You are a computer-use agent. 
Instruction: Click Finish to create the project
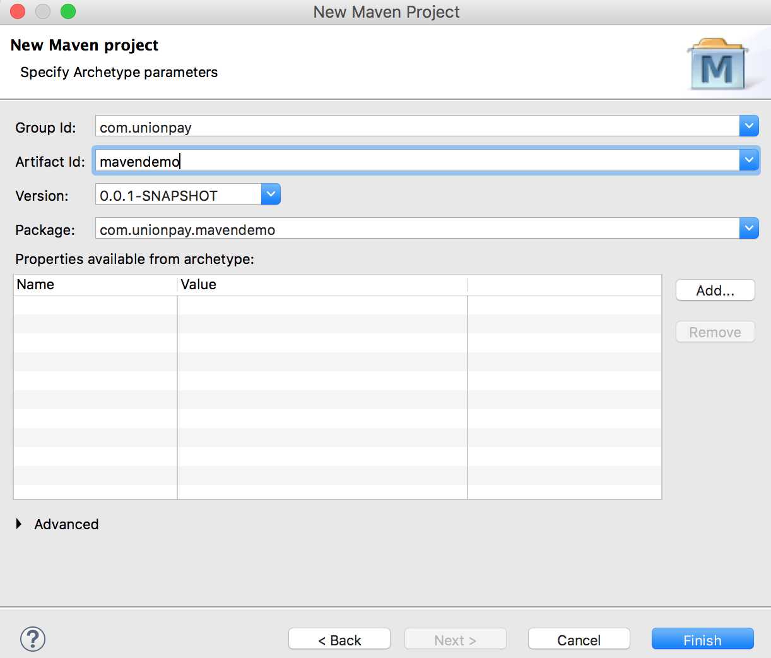(702, 639)
